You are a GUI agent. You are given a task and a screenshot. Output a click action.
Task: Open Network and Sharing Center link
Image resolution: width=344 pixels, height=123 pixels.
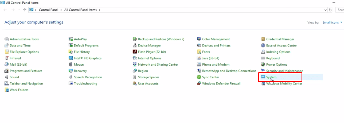point(158,65)
